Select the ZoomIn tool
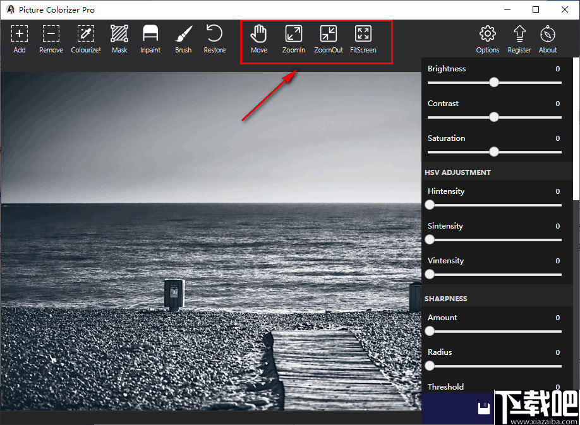The height and width of the screenshot is (425, 580). coord(293,38)
